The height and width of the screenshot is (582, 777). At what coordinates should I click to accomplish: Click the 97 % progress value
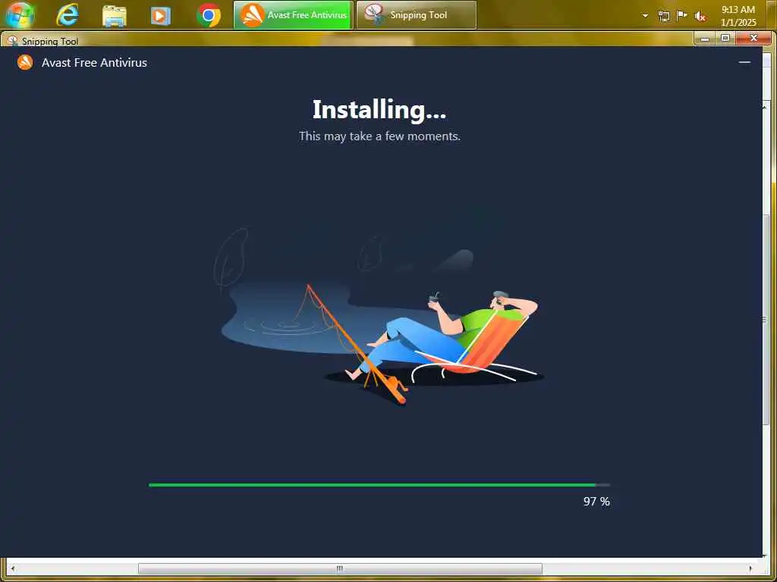(596, 502)
